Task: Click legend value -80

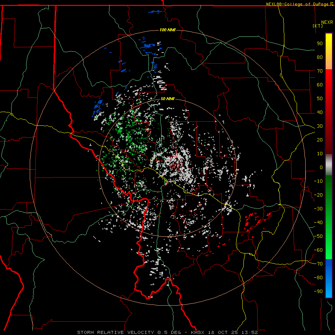Action: [318, 278]
